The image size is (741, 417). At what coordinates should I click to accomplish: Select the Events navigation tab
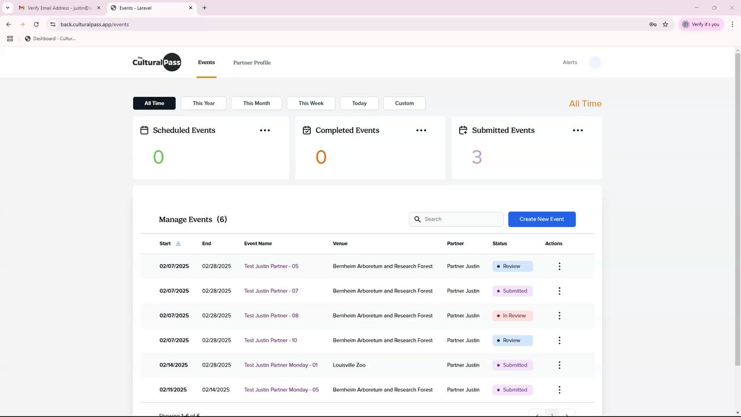click(206, 63)
